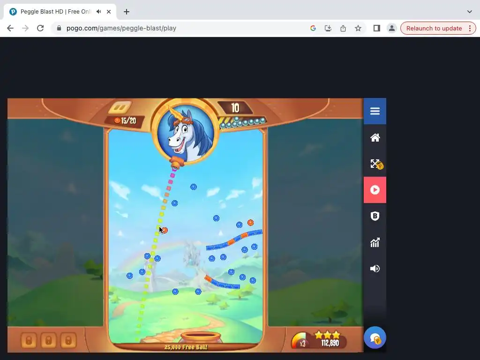This screenshot has width=480, height=360.
Task: Click the Google icon in address bar
Action: coord(313,28)
